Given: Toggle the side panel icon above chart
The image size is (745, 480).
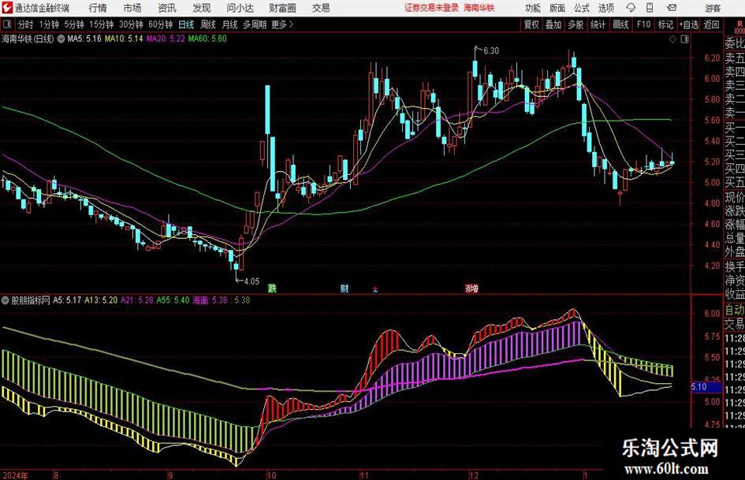Looking at the screenshot, I should 684,39.
